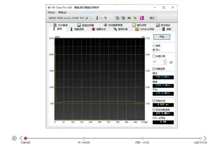Click the copy text to clipboard icon
The height and width of the screenshot is (145, 224).
117,18
